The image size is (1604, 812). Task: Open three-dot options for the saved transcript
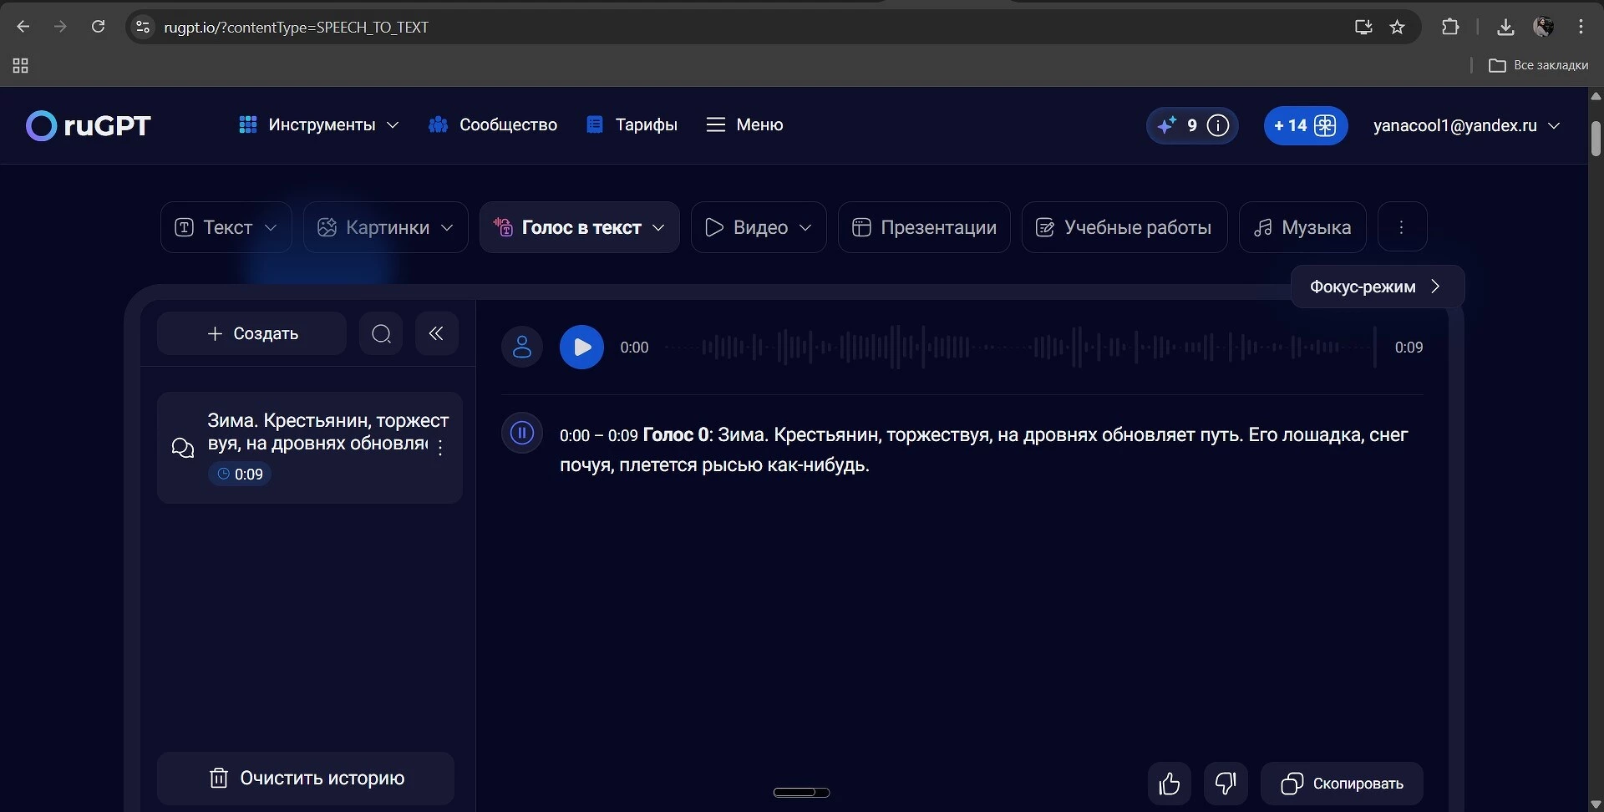click(x=440, y=447)
